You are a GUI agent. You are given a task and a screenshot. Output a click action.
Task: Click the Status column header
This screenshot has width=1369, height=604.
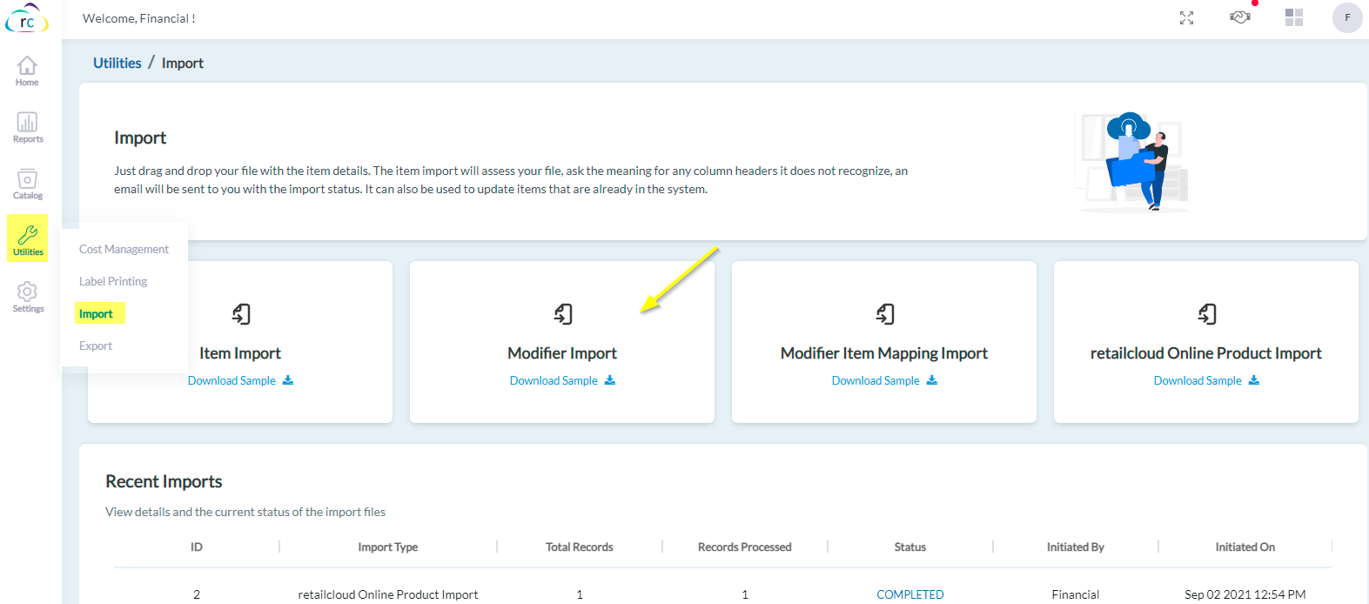910,547
